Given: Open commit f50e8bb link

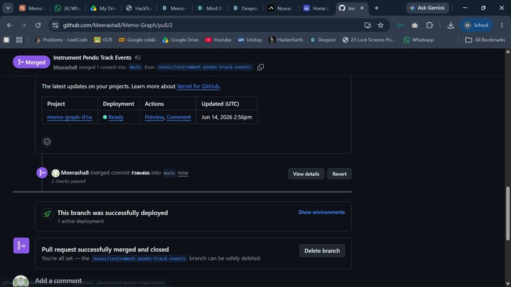Looking at the screenshot, I should coord(141,173).
